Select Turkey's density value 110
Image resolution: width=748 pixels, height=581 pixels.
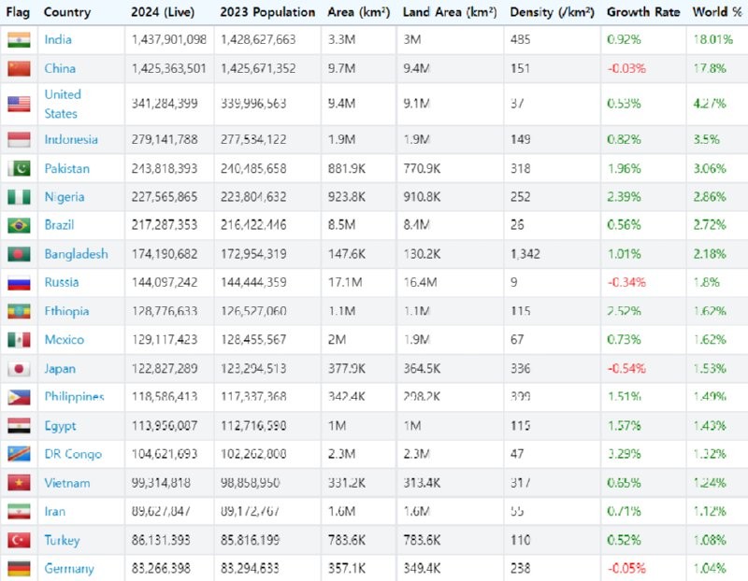click(x=521, y=540)
